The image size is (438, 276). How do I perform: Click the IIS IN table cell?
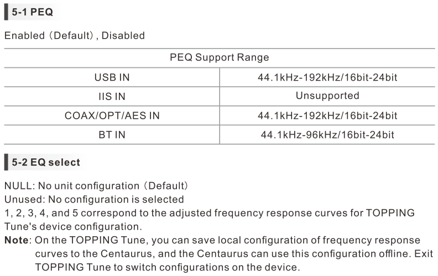tap(112, 96)
